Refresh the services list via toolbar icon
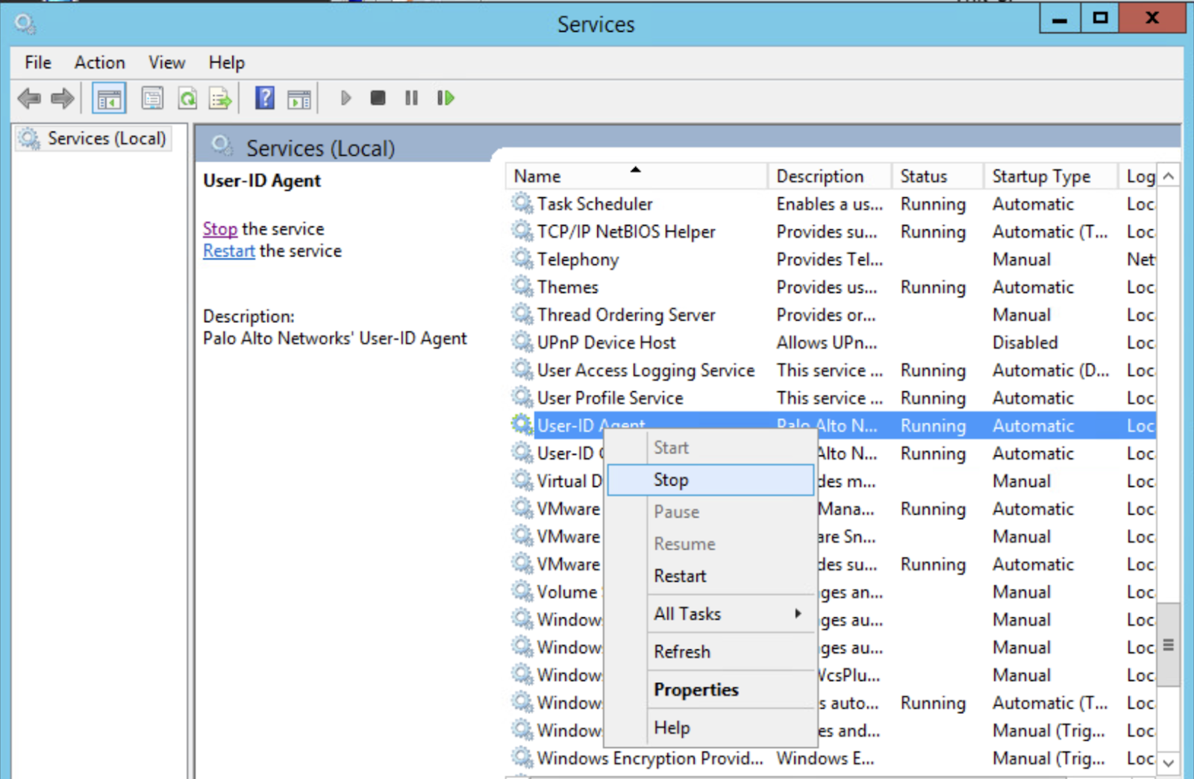Screen dimensions: 1194x779 click(187, 98)
